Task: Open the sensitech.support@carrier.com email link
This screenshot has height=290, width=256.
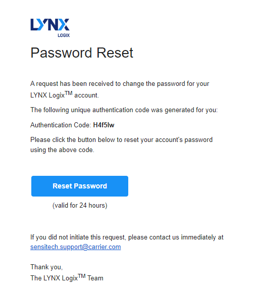Action: coord(76,247)
